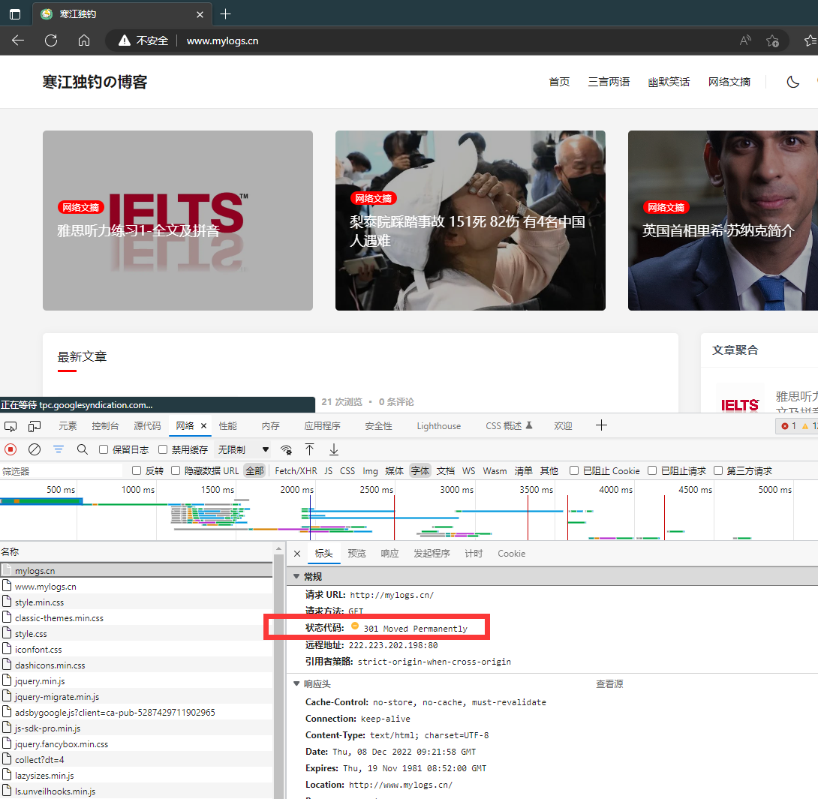818x799 pixels.
Task: Open 首页 blog navigation link
Action: [559, 82]
